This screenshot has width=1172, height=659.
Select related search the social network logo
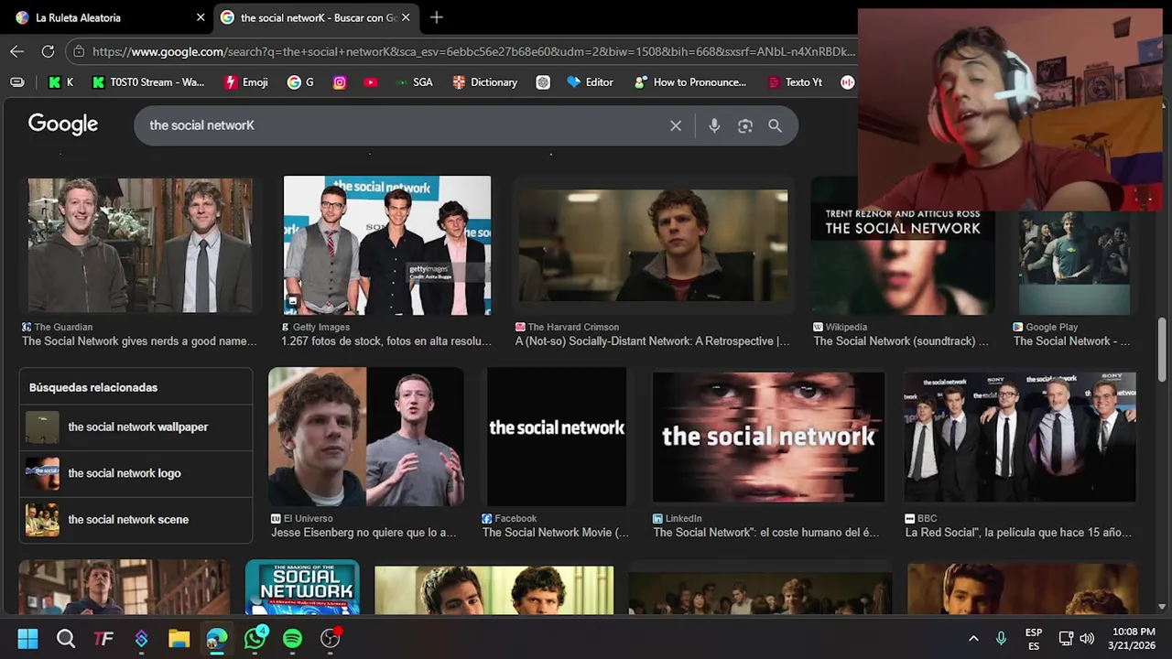click(x=136, y=473)
